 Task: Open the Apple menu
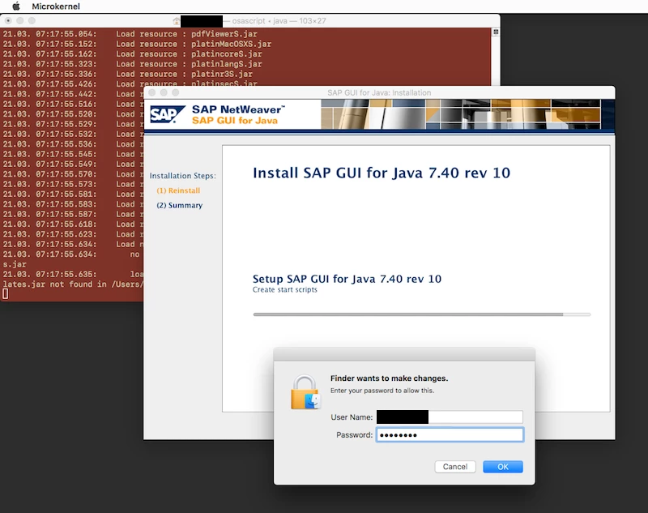coord(16,6)
